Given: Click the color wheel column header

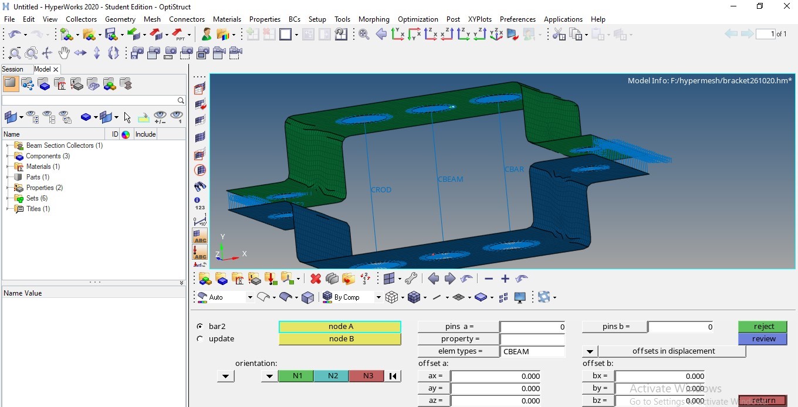Looking at the screenshot, I should [x=126, y=134].
